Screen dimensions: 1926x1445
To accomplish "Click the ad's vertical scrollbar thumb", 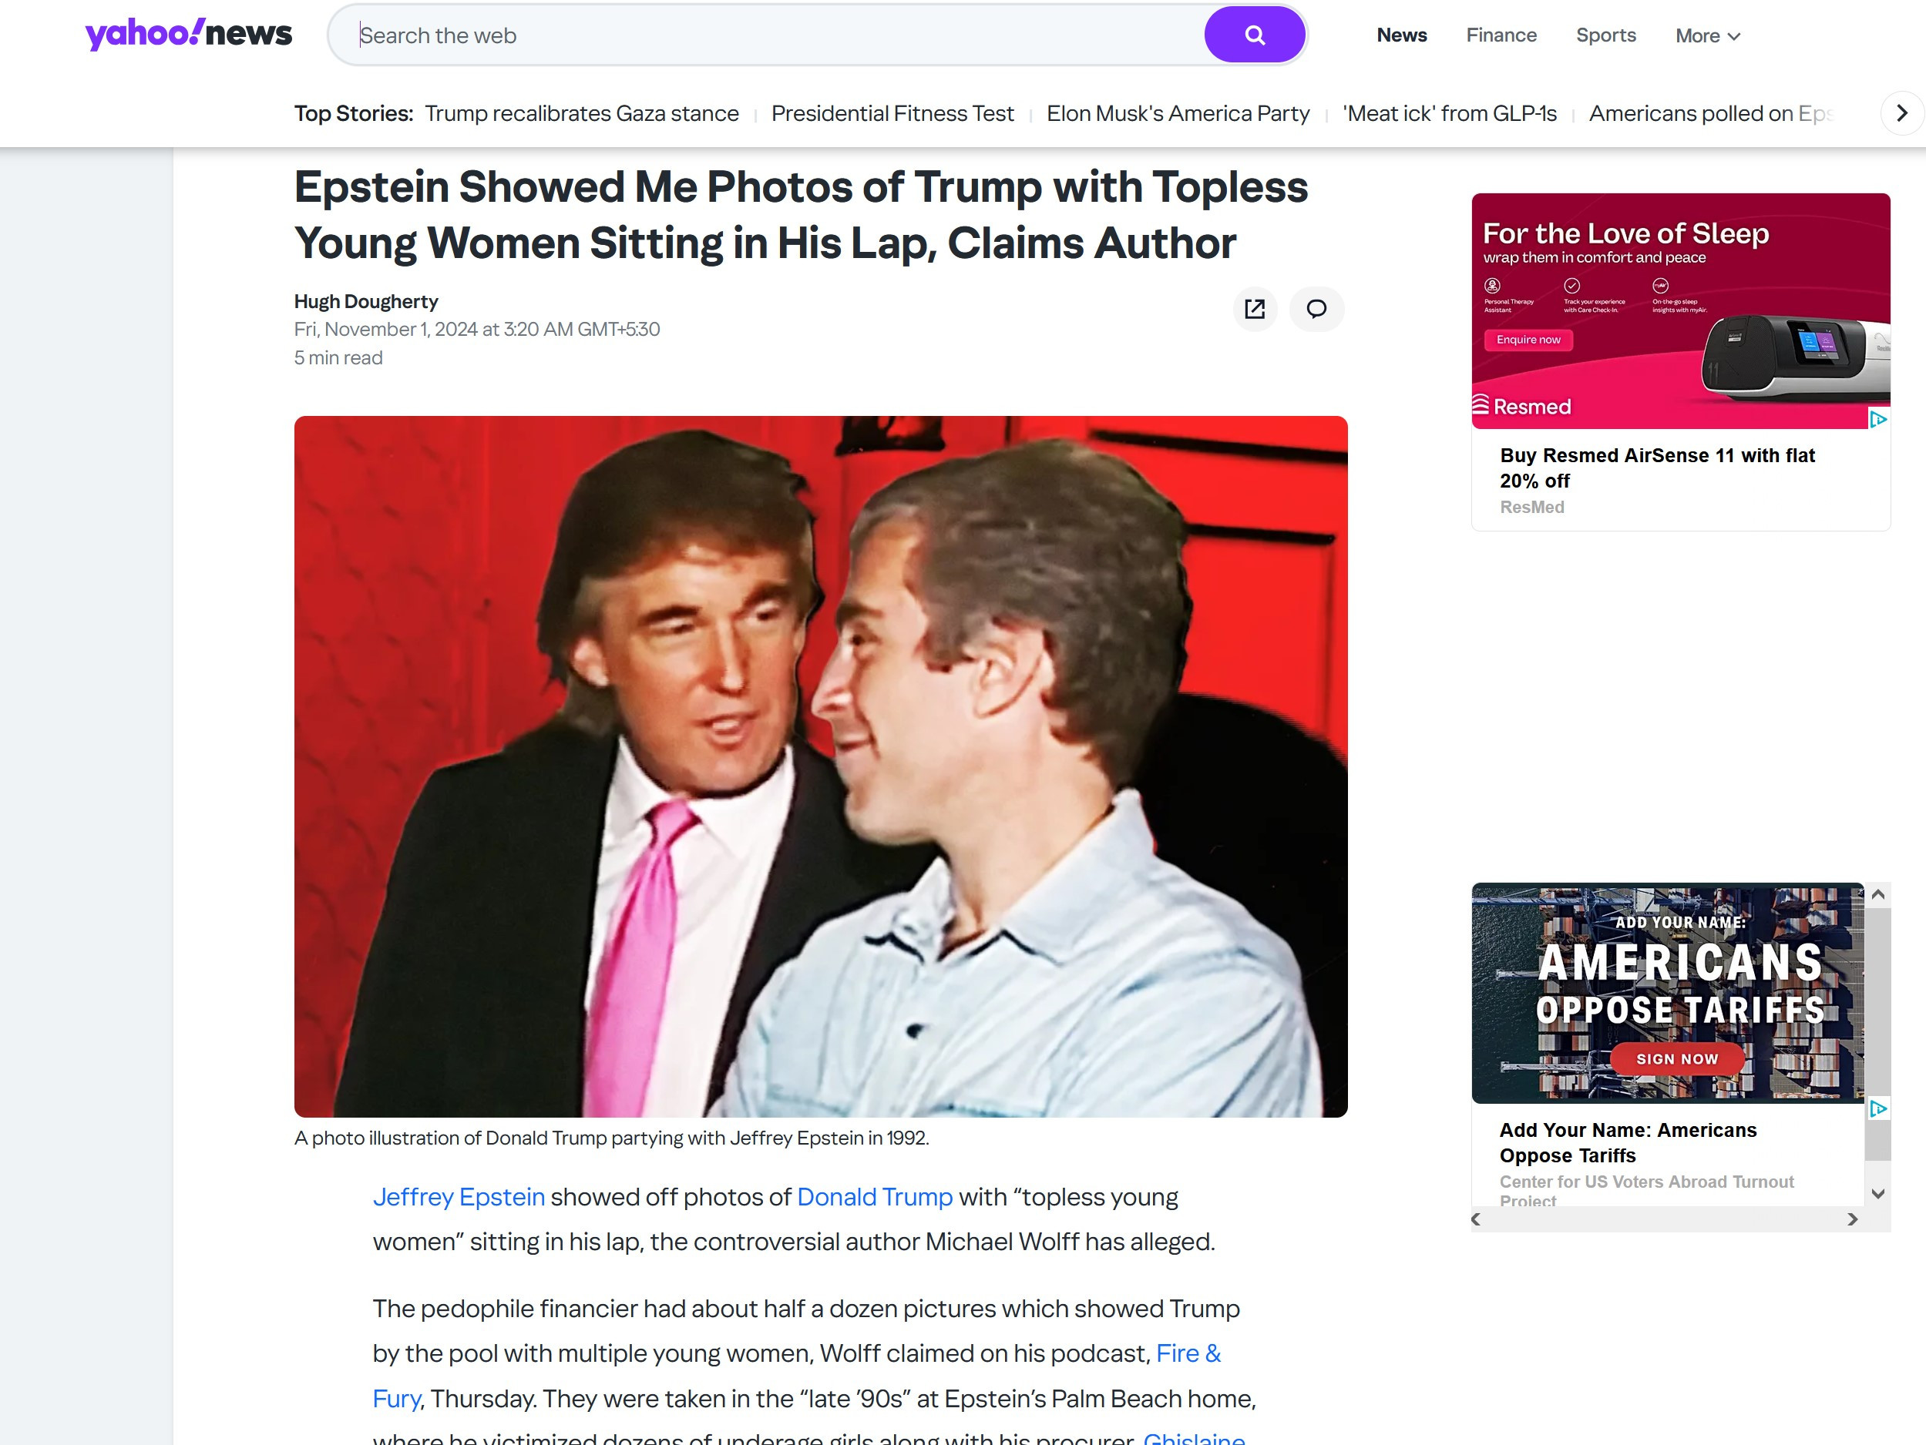I will 1878,1035.
